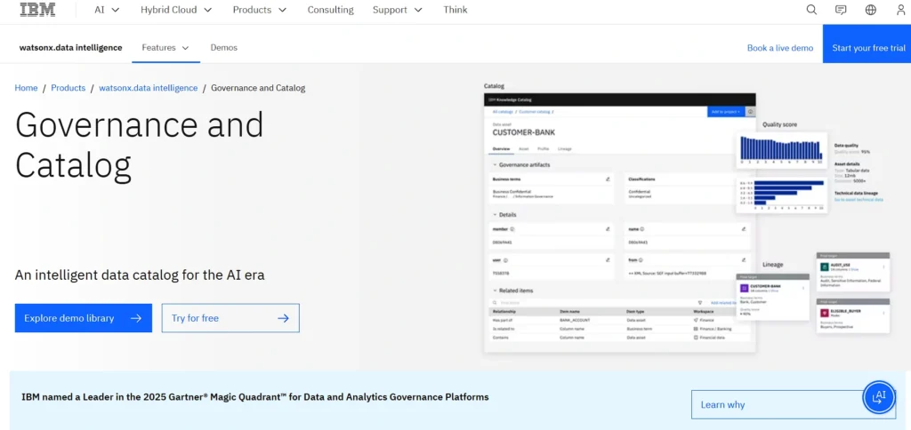Collapse the Governance artifacts section

tap(495, 165)
